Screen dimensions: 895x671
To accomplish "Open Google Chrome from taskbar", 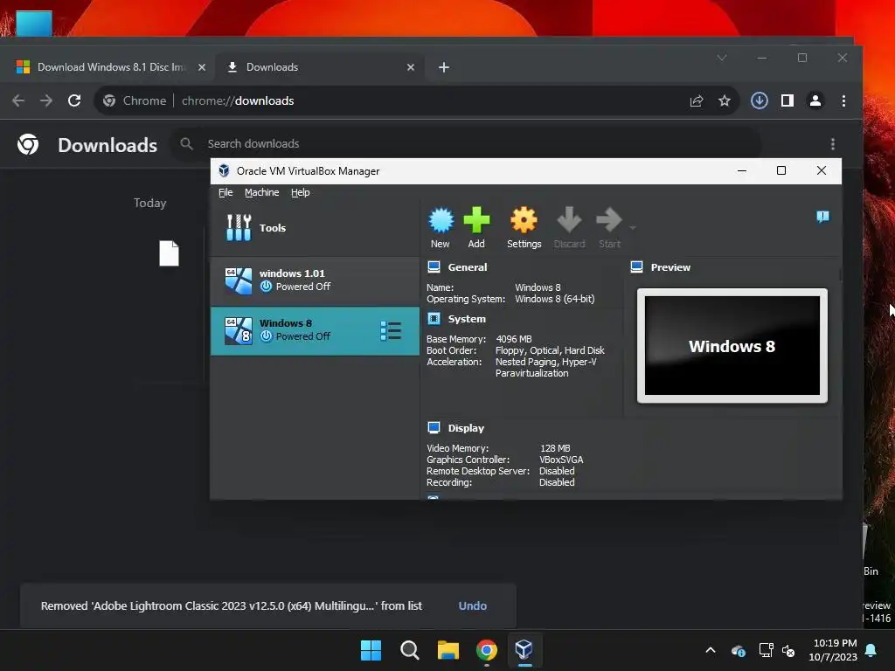I will point(486,650).
